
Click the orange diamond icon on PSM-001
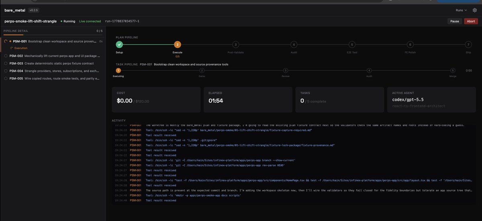[x=10, y=41]
